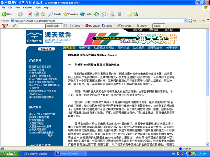Open the File menu
The image size is (210, 157).
4,8
